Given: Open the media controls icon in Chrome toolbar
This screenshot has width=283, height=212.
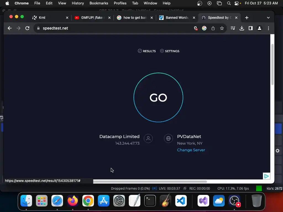Looking at the screenshot, I should 233,28.
